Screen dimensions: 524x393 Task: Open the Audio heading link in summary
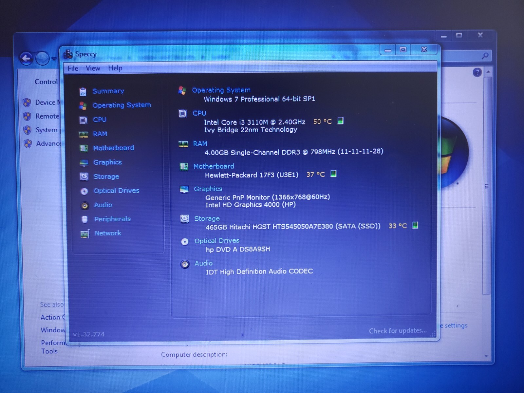click(x=203, y=263)
